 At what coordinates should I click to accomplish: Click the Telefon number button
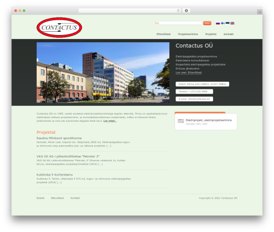[194, 92]
